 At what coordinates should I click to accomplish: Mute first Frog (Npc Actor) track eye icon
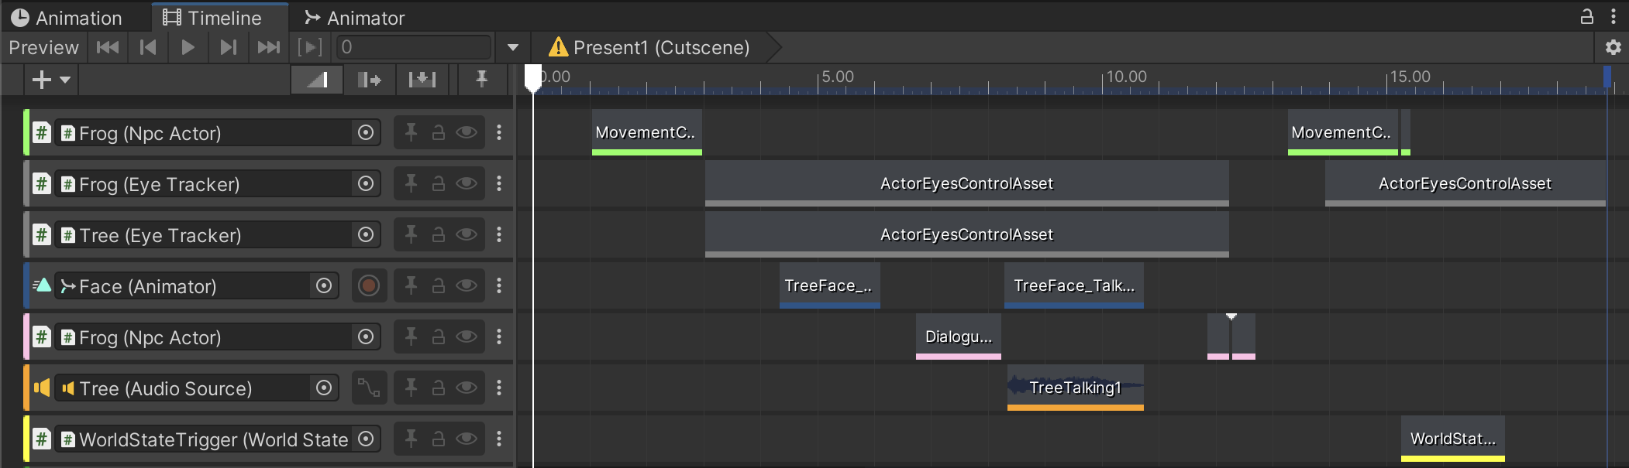(467, 132)
